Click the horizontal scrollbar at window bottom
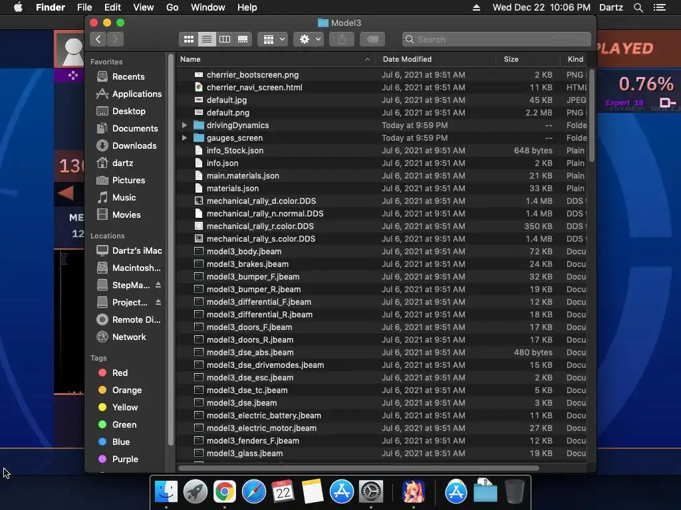 (358, 468)
